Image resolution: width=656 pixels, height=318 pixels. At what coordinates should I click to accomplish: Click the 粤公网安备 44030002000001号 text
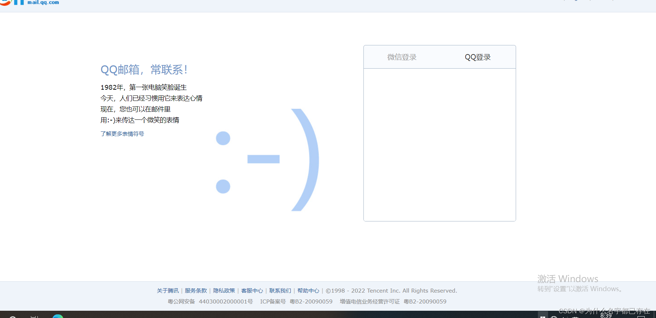210,302
